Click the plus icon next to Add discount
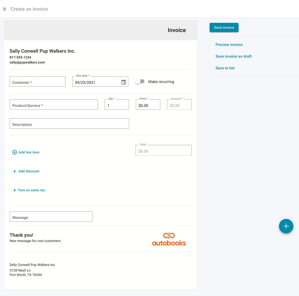Viewport: 299px width, 296px height. [x=14, y=171]
